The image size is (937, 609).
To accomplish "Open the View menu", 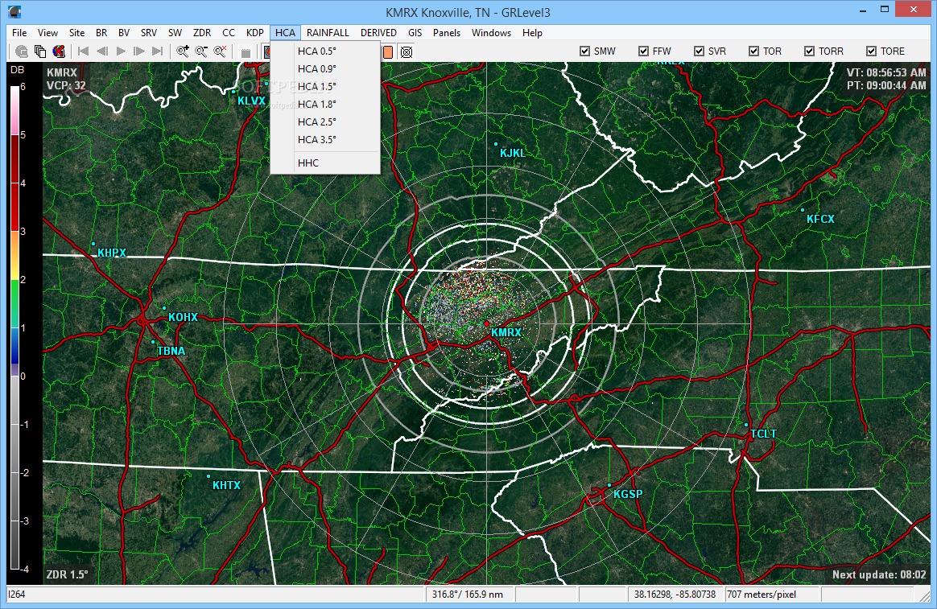I will click(x=47, y=33).
